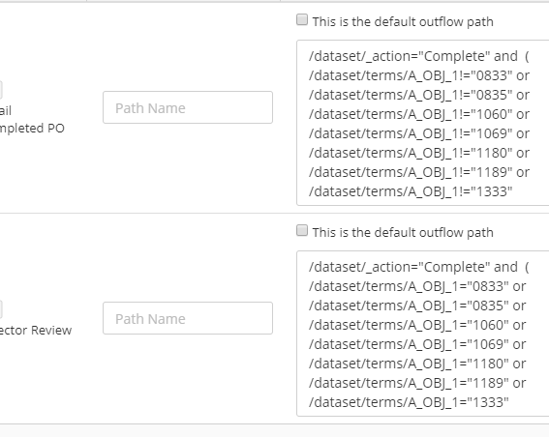Image resolution: width=549 pixels, height=437 pixels.
Task: Place cursor on A_OBJ_1="1069" condition line
Action: (417, 344)
